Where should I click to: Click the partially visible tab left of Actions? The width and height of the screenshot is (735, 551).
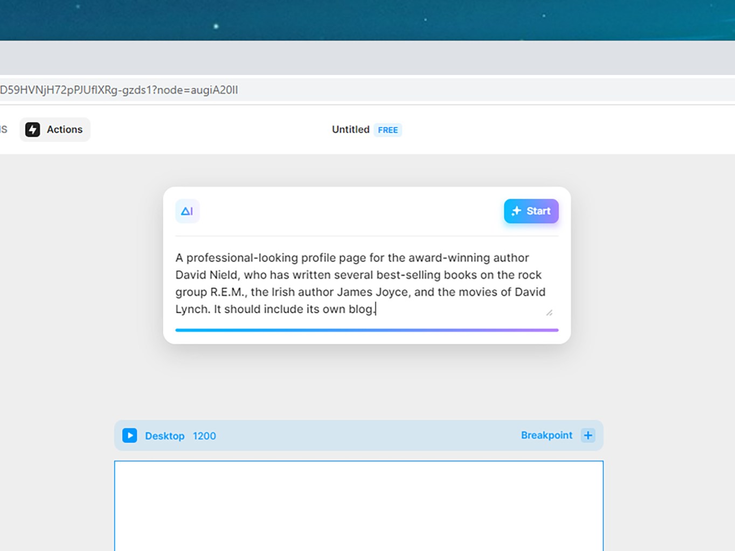click(3, 129)
